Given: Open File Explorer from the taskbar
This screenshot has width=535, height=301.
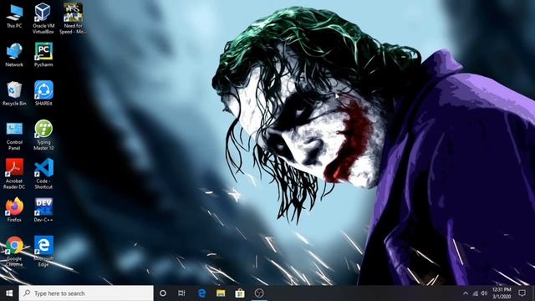Looking at the screenshot, I should (221, 293).
